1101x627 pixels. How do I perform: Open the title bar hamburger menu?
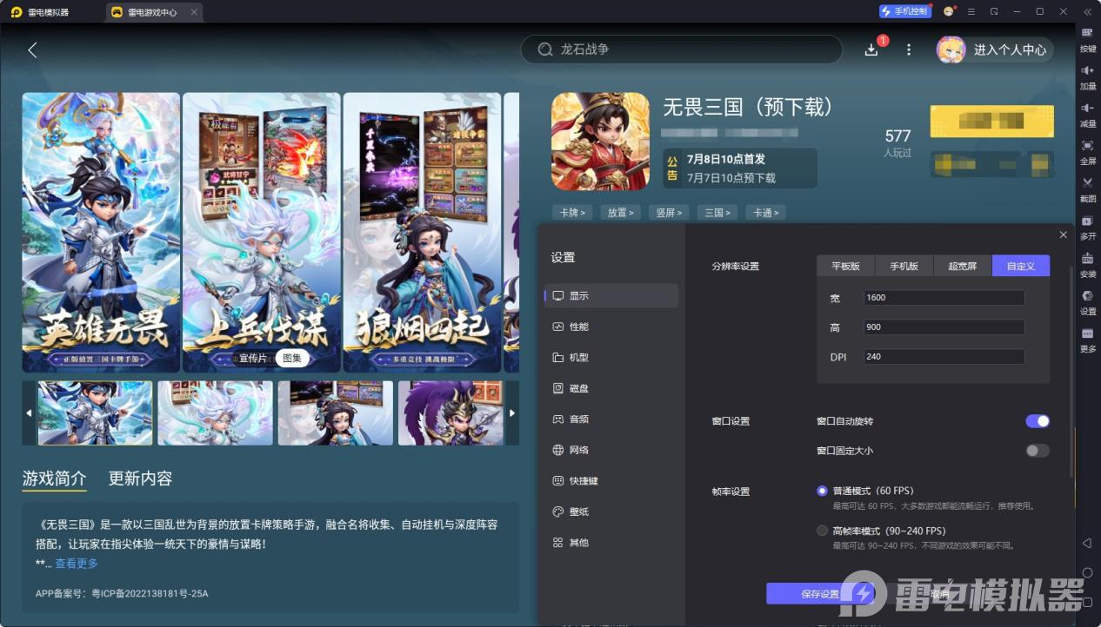(971, 11)
